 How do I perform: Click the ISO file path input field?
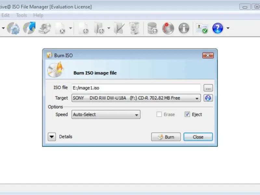pos(136,88)
